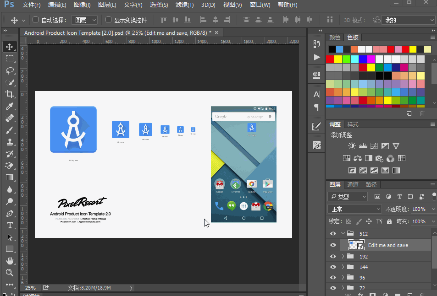Open the Paragraph panel icon
The width and height of the screenshot is (437, 296).
(x=316, y=107)
